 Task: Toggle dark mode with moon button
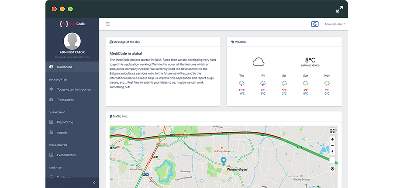[315, 24]
